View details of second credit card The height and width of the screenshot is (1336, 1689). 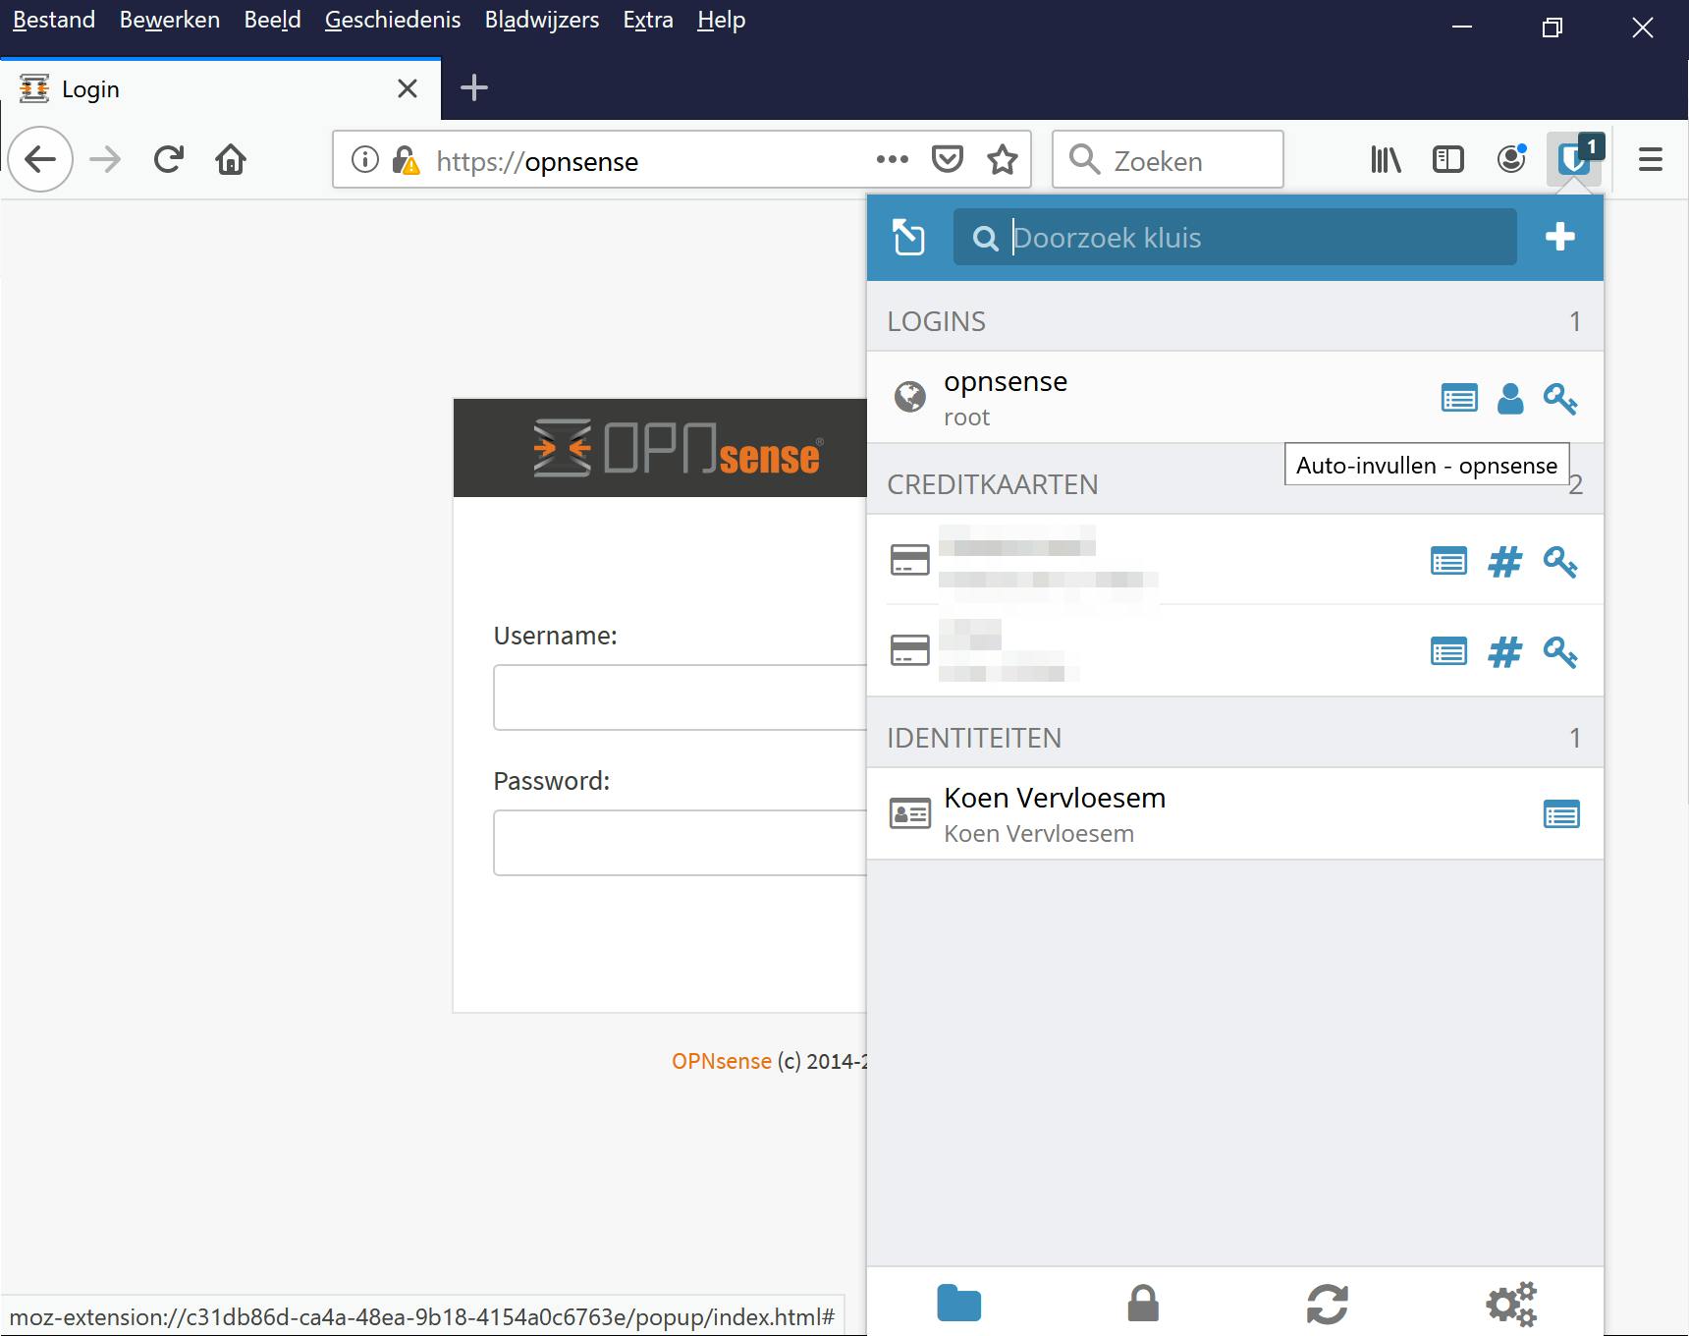tap(1449, 652)
